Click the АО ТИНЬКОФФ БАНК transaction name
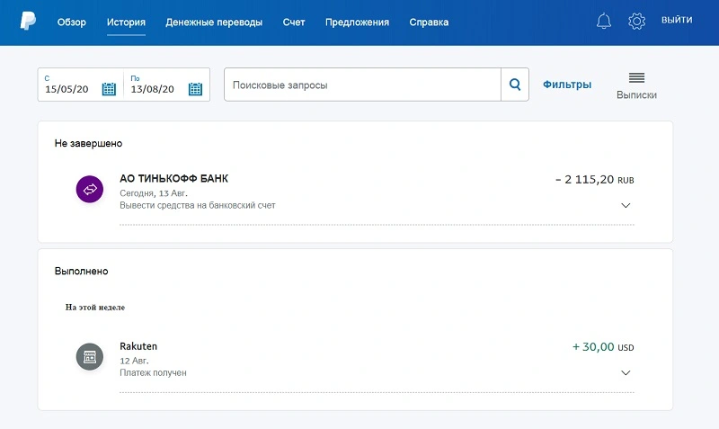The height and width of the screenshot is (429, 719). pos(173,178)
